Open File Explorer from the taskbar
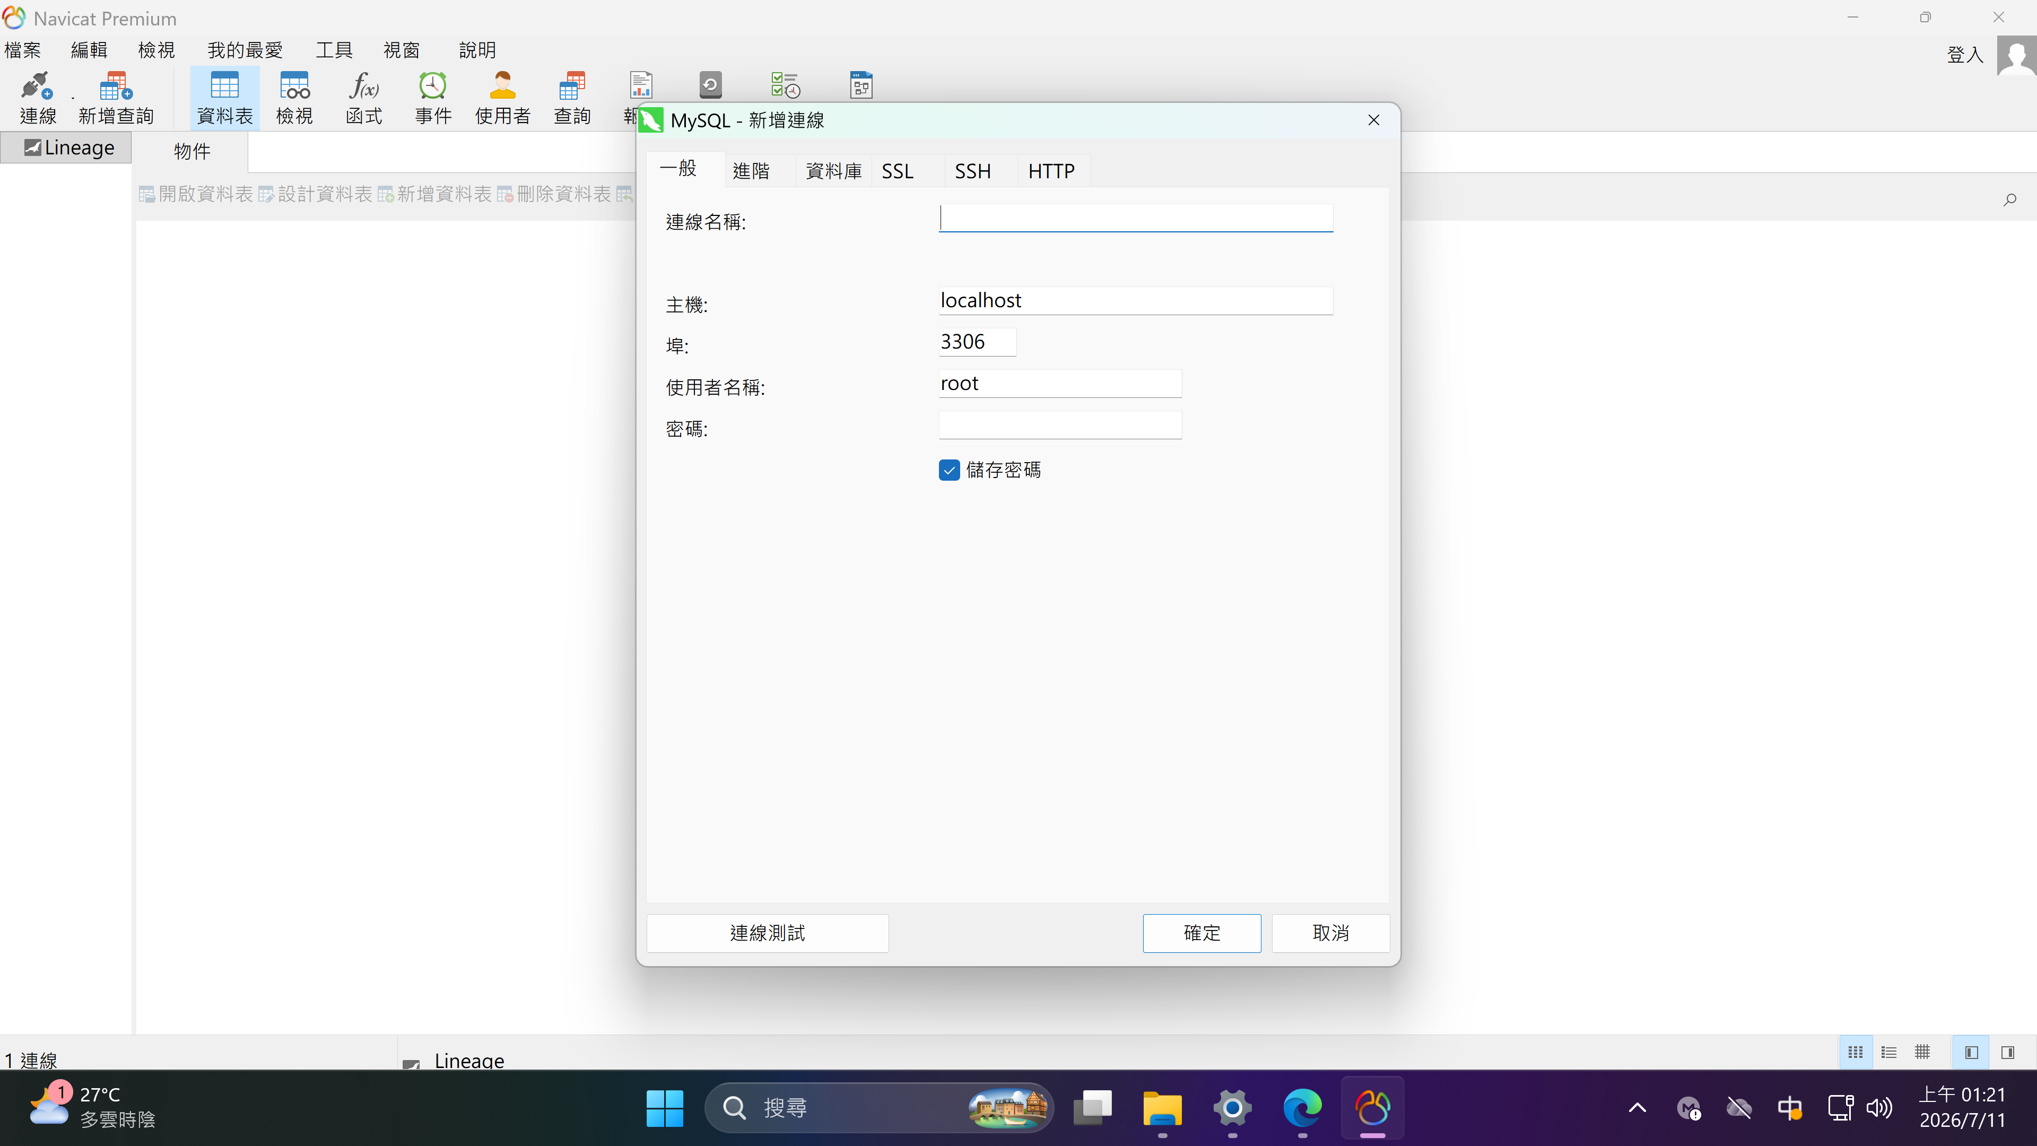Screen dimensions: 2037x1146 pos(1162,1108)
